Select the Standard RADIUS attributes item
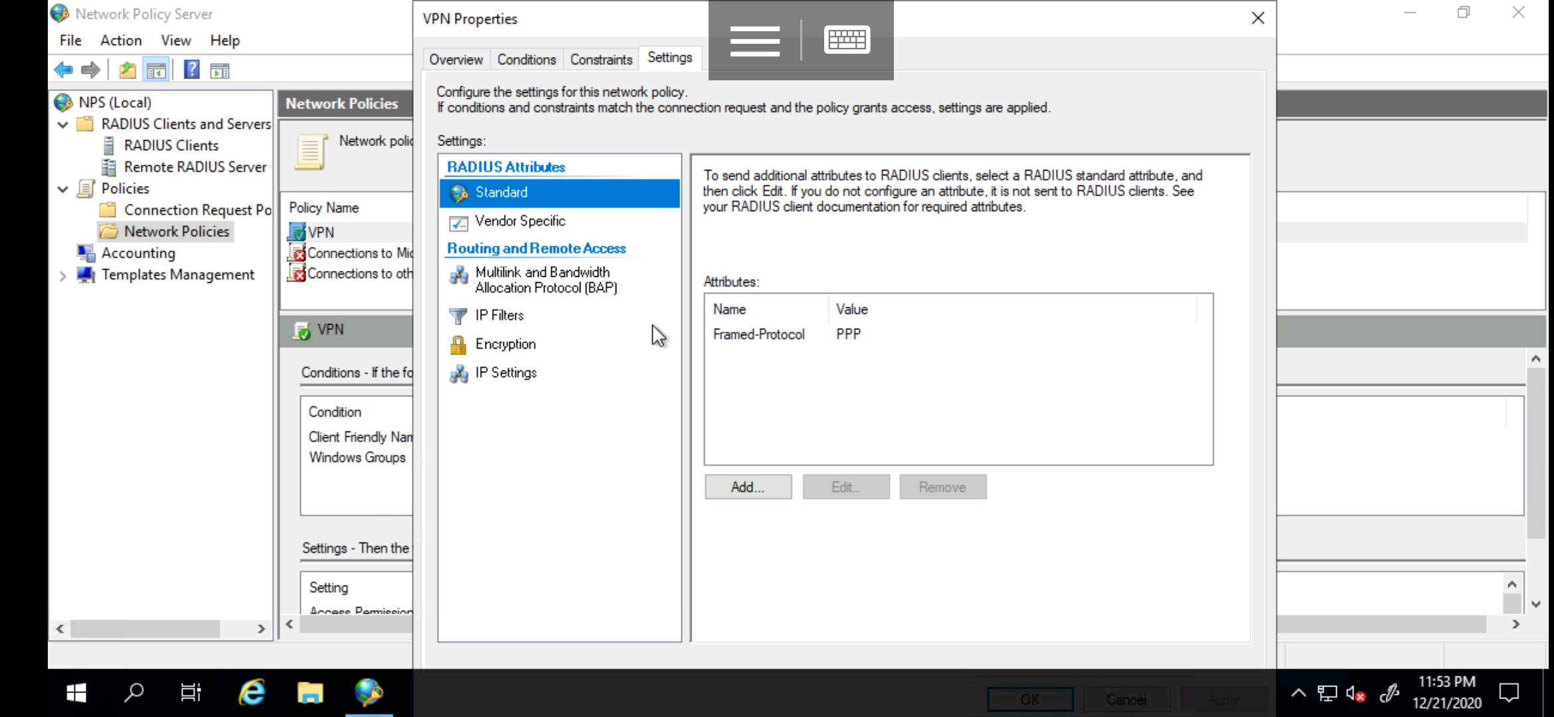1554x717 pixels. [x=559, y=193]
